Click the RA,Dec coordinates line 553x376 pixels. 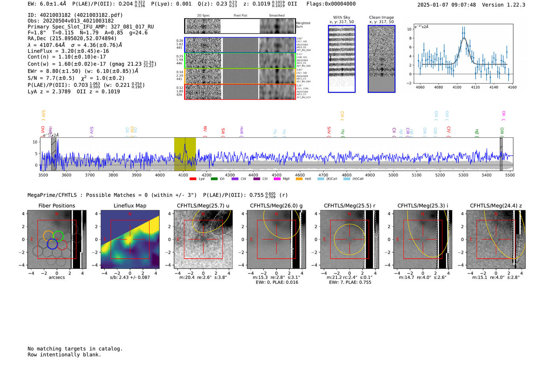[72, 39]
